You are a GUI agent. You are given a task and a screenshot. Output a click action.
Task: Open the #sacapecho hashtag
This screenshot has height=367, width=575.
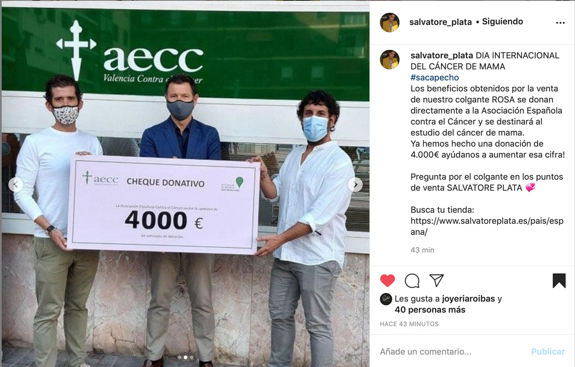coord(435,78)
